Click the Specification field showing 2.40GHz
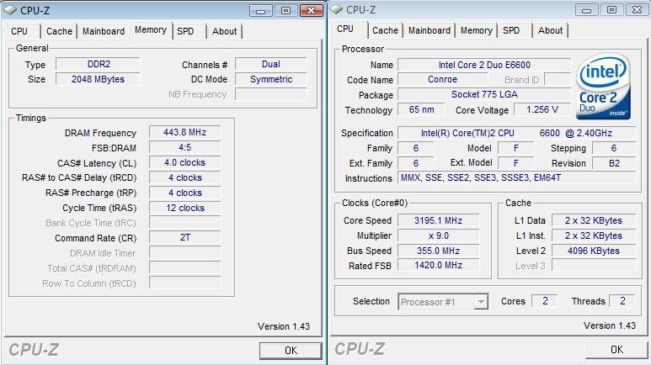 pos(516,133)
